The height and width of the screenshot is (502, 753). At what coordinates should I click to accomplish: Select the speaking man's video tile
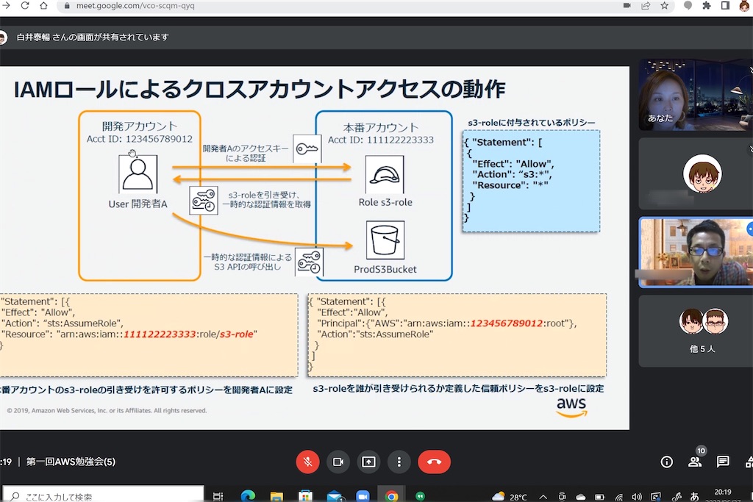[696, 252]
